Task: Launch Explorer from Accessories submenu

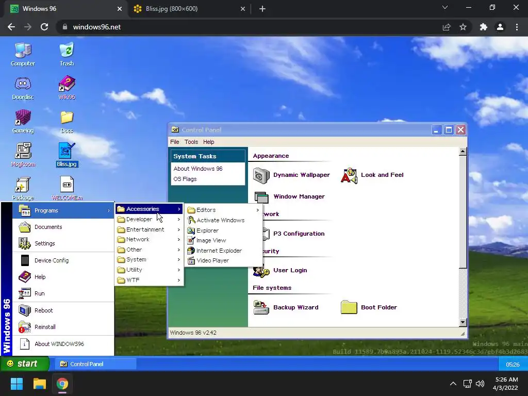Action: click(224, 230)
